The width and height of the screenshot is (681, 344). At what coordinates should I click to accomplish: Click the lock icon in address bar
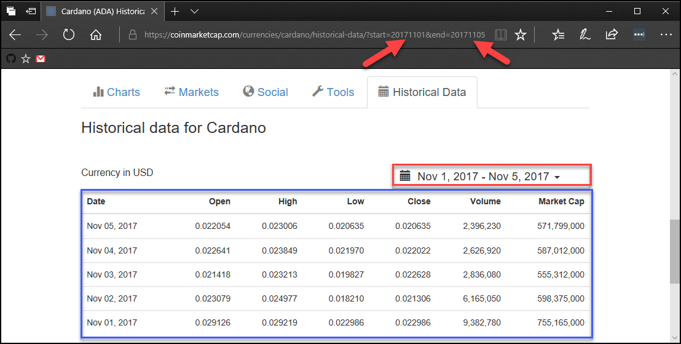click(133, 35)
